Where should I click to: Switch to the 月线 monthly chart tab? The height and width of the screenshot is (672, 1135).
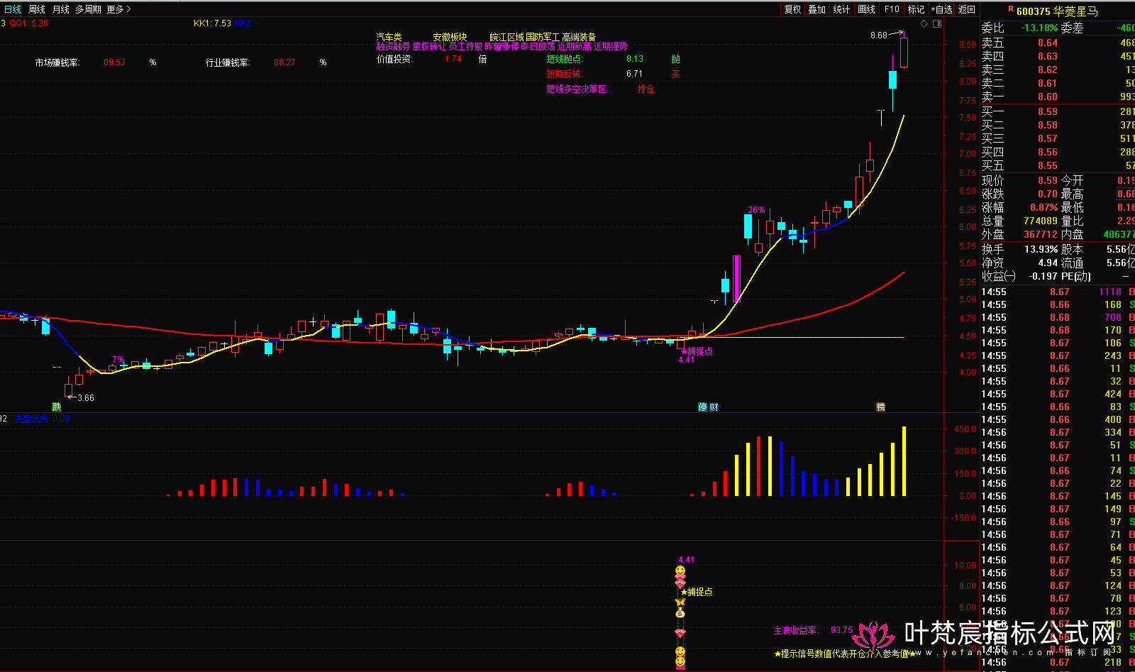pyautogui.click(x=61, y=9)
